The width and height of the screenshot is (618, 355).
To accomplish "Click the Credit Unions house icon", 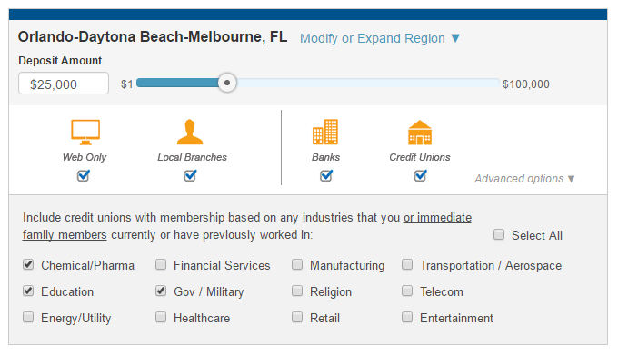I will tap(420, 133).
